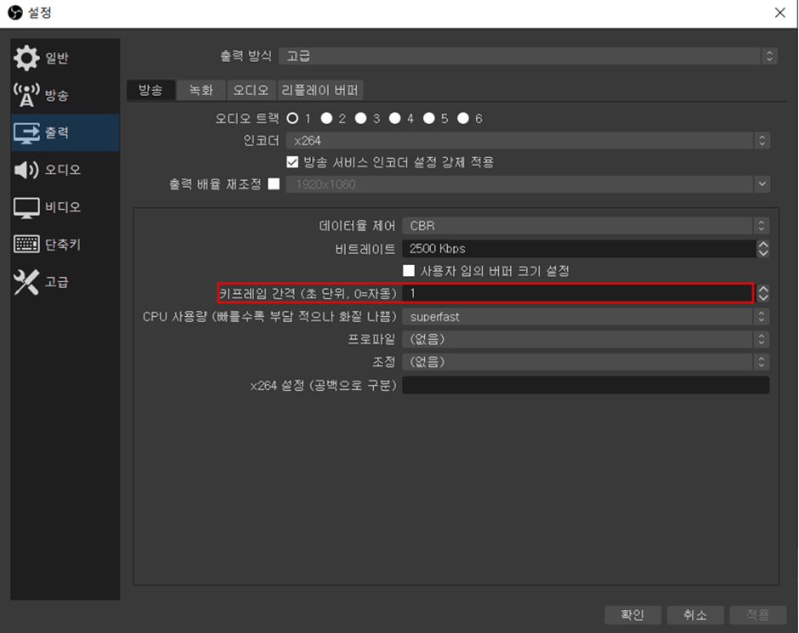
Task: Open the 오디오 speaker icon in sidebar
Action: (x=26, y=170)
